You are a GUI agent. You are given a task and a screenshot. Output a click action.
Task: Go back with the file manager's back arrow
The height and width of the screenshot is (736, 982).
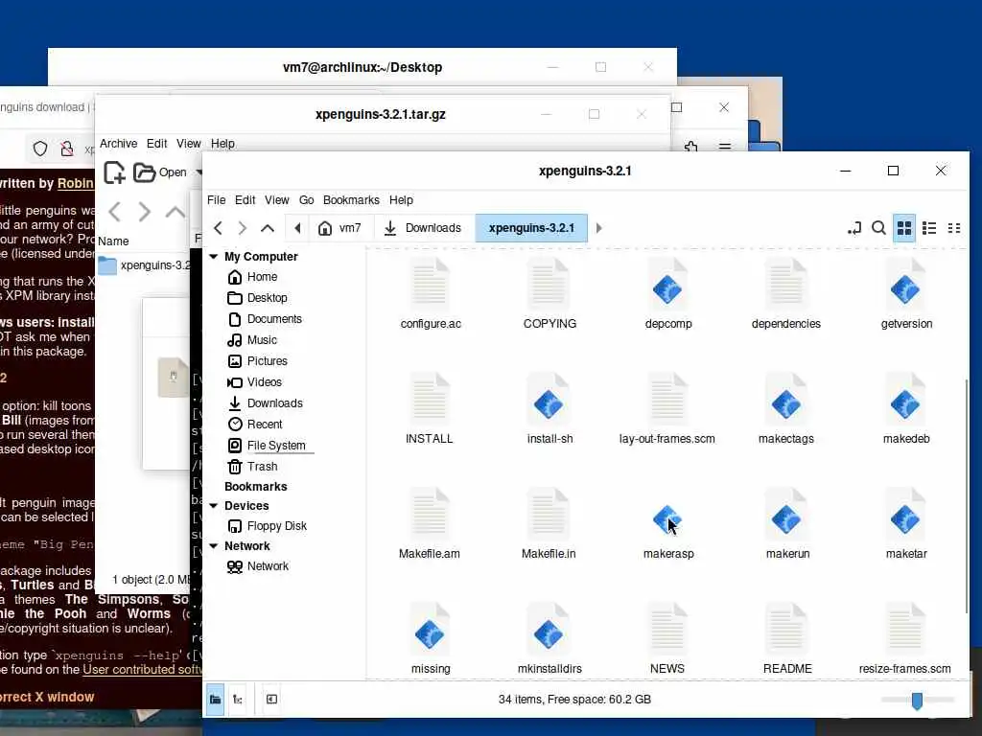[218, 228]
